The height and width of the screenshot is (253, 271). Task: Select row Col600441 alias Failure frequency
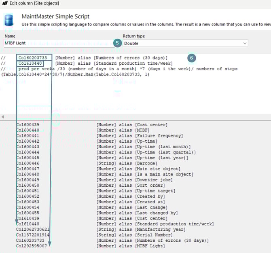100,136
